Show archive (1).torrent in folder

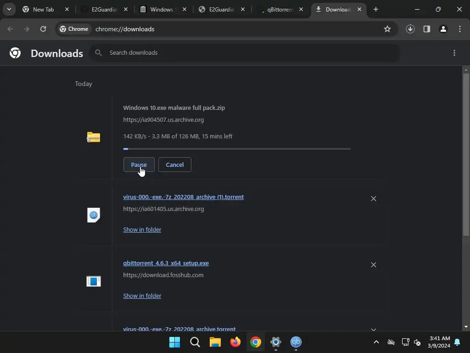[x=142, y=229]
